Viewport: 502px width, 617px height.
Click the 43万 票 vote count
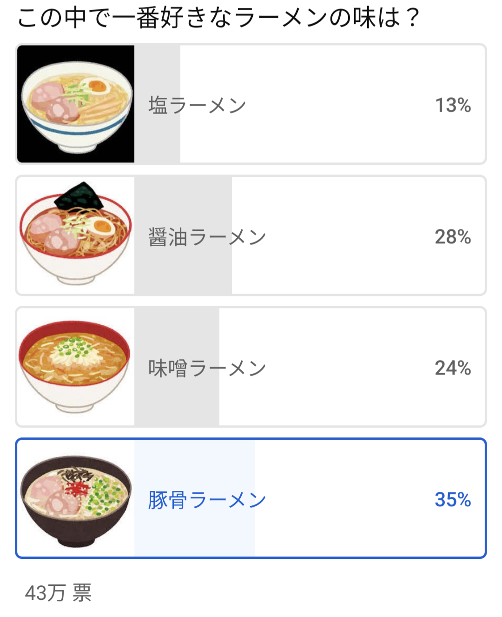59,593
